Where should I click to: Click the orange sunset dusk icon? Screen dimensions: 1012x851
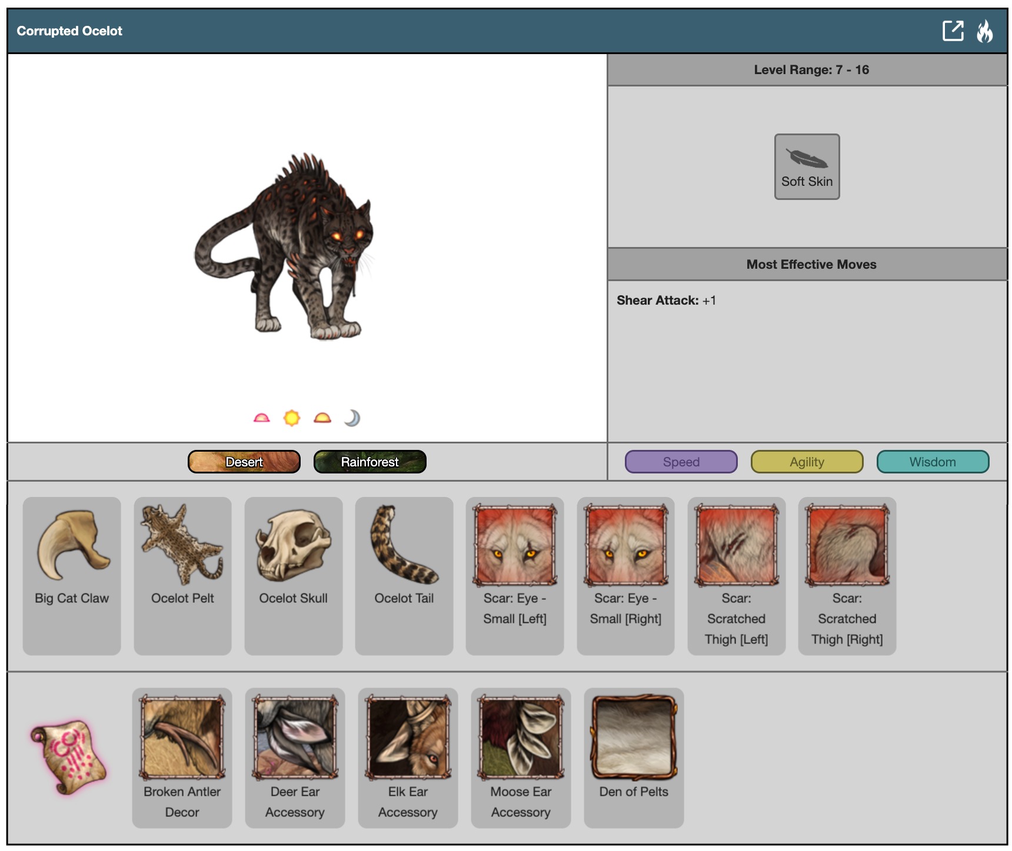(x=322, y=418)
